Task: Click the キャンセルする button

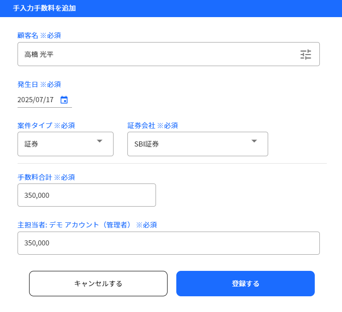Action: point(98,284)
